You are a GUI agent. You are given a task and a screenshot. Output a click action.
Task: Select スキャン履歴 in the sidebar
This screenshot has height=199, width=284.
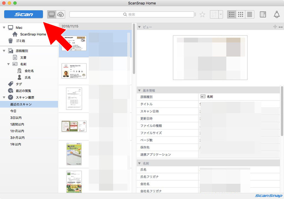[25, 98]
